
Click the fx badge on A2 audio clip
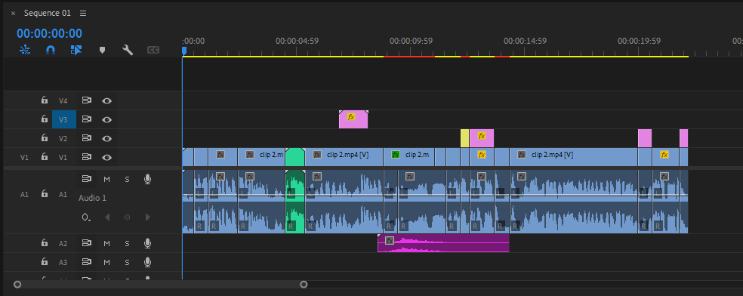pos(390,240)
